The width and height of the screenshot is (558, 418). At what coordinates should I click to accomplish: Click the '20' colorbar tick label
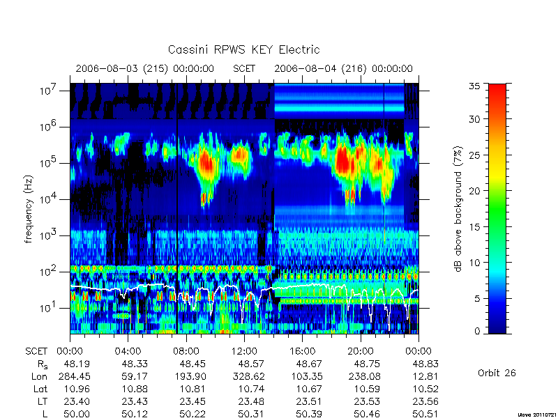coord(474,191)
